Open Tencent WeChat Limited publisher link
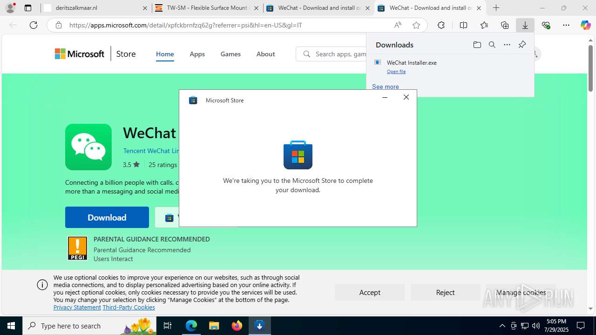 click(151, 151)
